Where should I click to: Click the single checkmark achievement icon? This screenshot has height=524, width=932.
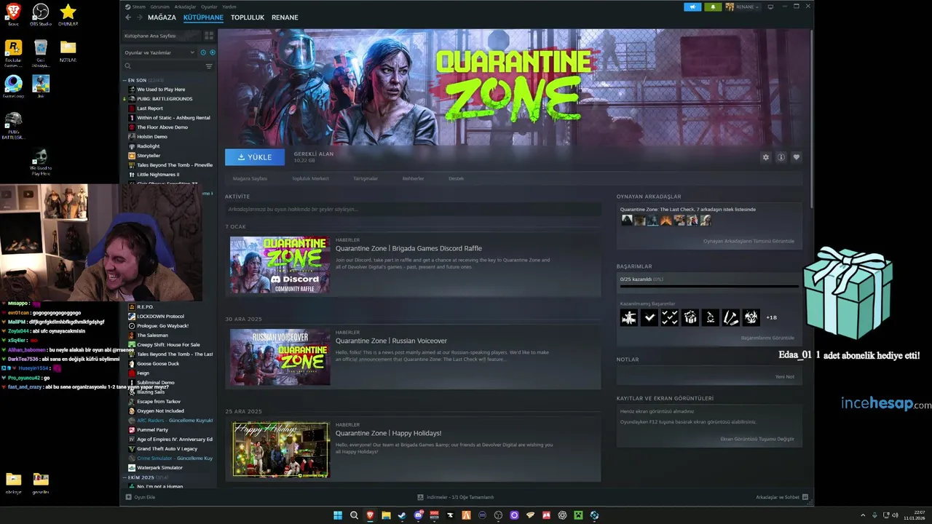pos(649,317)
